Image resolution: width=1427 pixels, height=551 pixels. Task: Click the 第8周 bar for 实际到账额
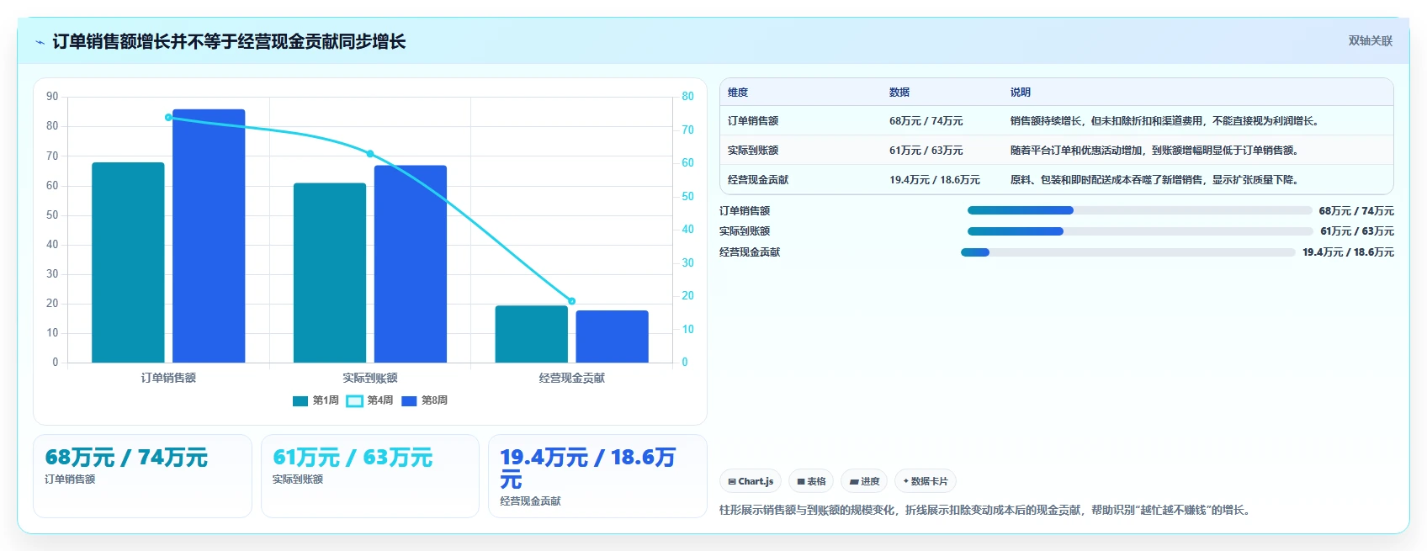tap(411, 264)
